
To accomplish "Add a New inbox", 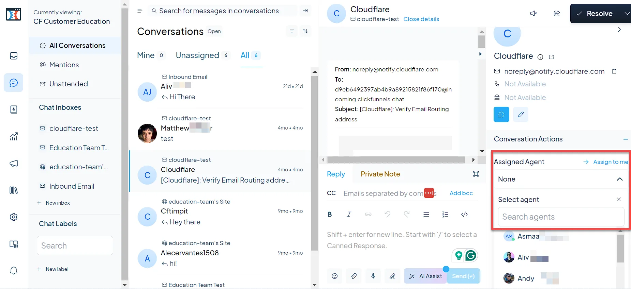I will (54, 203).
